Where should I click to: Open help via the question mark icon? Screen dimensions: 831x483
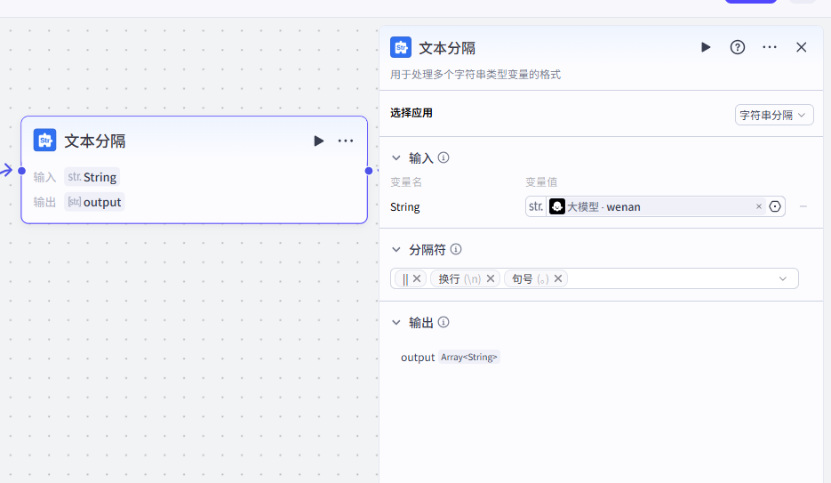(738, 47)
